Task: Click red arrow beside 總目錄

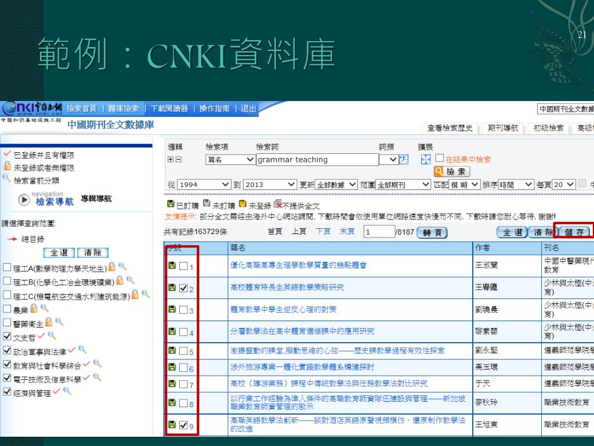Action: pos(12,239)
